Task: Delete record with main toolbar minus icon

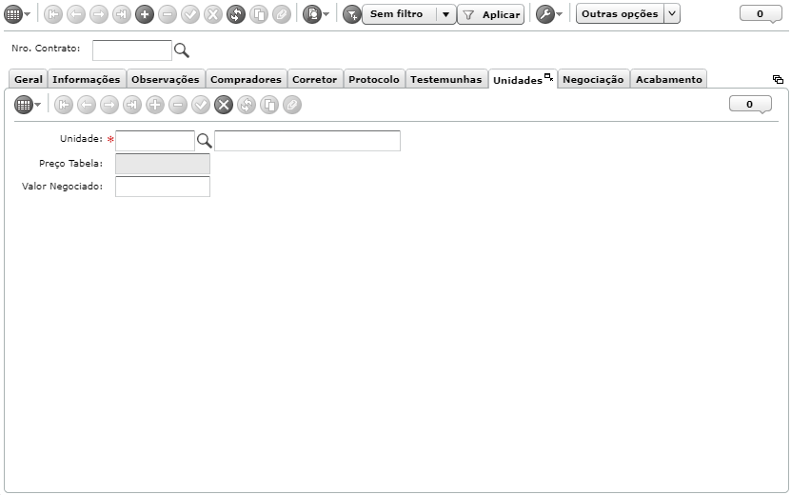Action: point(167,14)
